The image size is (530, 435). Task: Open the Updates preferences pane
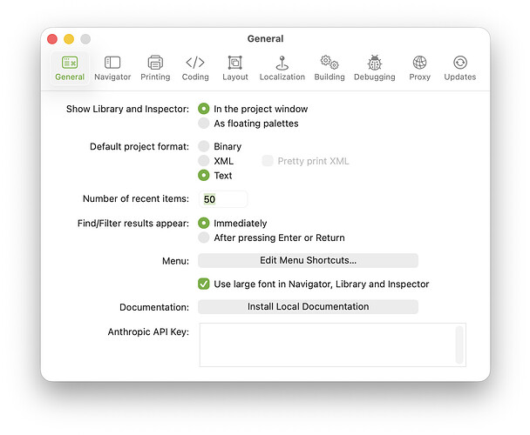(x=459, y=69)
